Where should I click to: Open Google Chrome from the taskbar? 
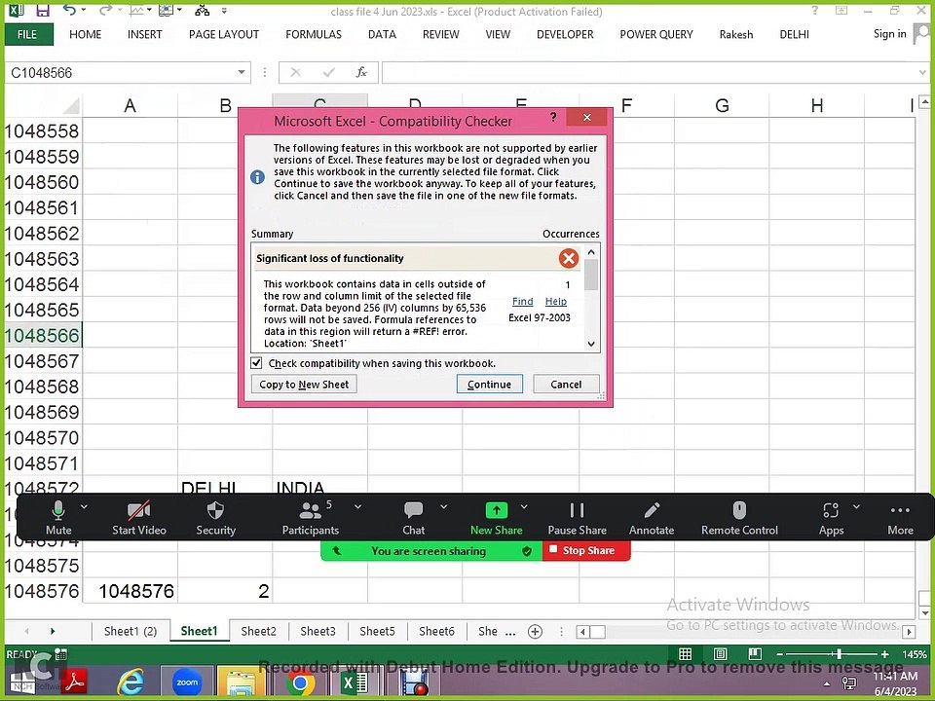pyautogui.click(x=300, y=682)
